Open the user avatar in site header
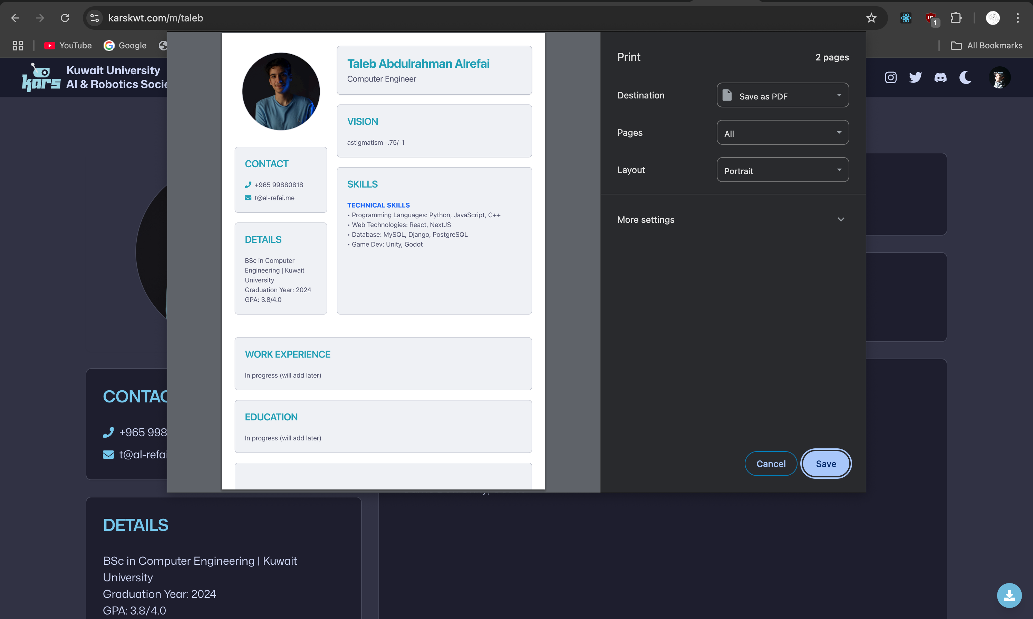The width and height of the screenshot is (1033, 619). tap(1000, 78)
